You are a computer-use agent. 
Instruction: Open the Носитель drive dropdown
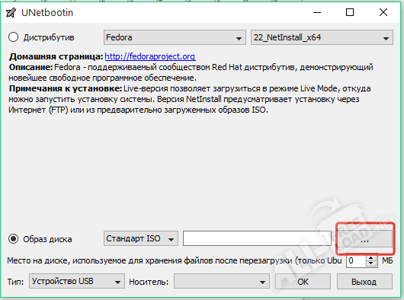pos(222,282)
